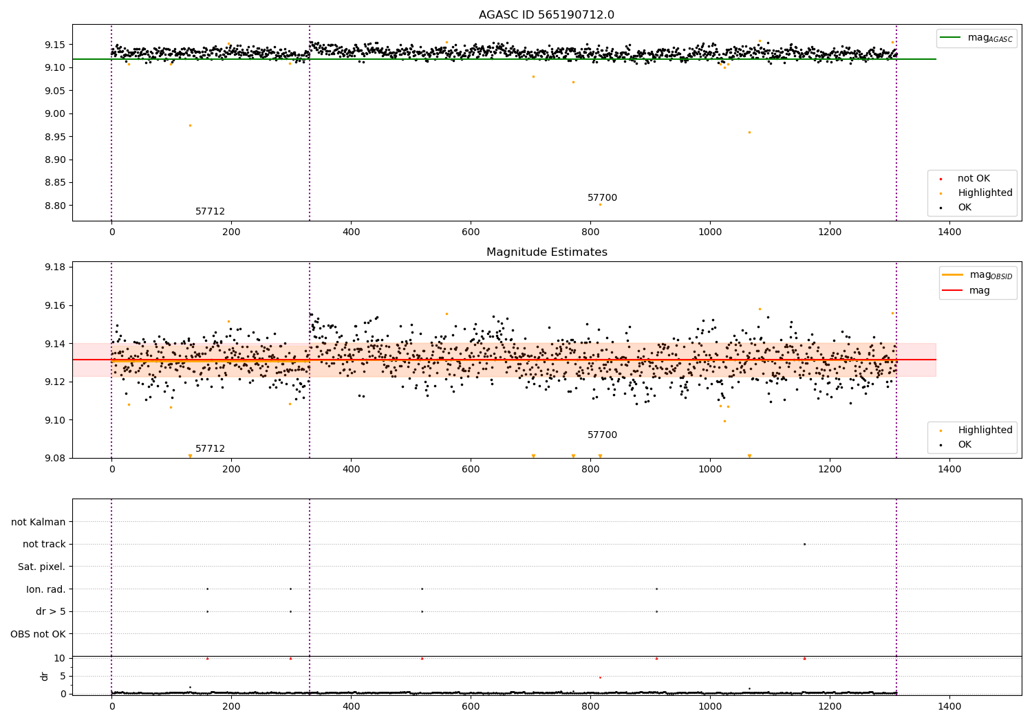
Task: Click the '1000' x-tick under the bottom panel
Action: (710, 706)
